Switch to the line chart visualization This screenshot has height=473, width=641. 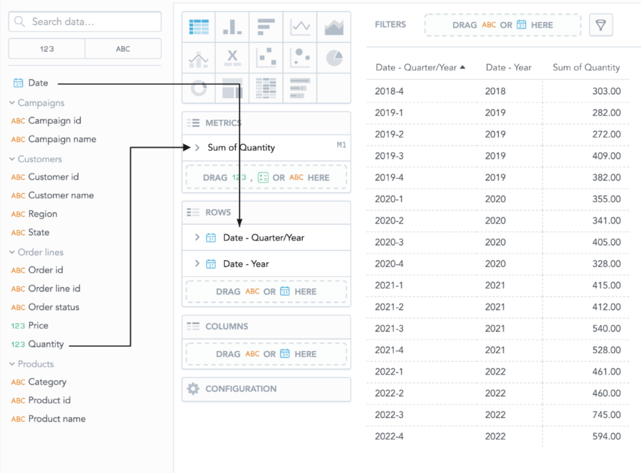tap(300, 26)
